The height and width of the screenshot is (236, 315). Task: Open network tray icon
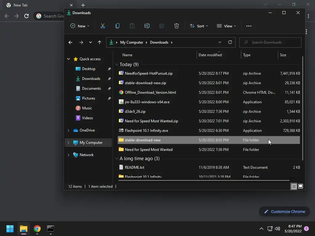[x=270, y=229]
